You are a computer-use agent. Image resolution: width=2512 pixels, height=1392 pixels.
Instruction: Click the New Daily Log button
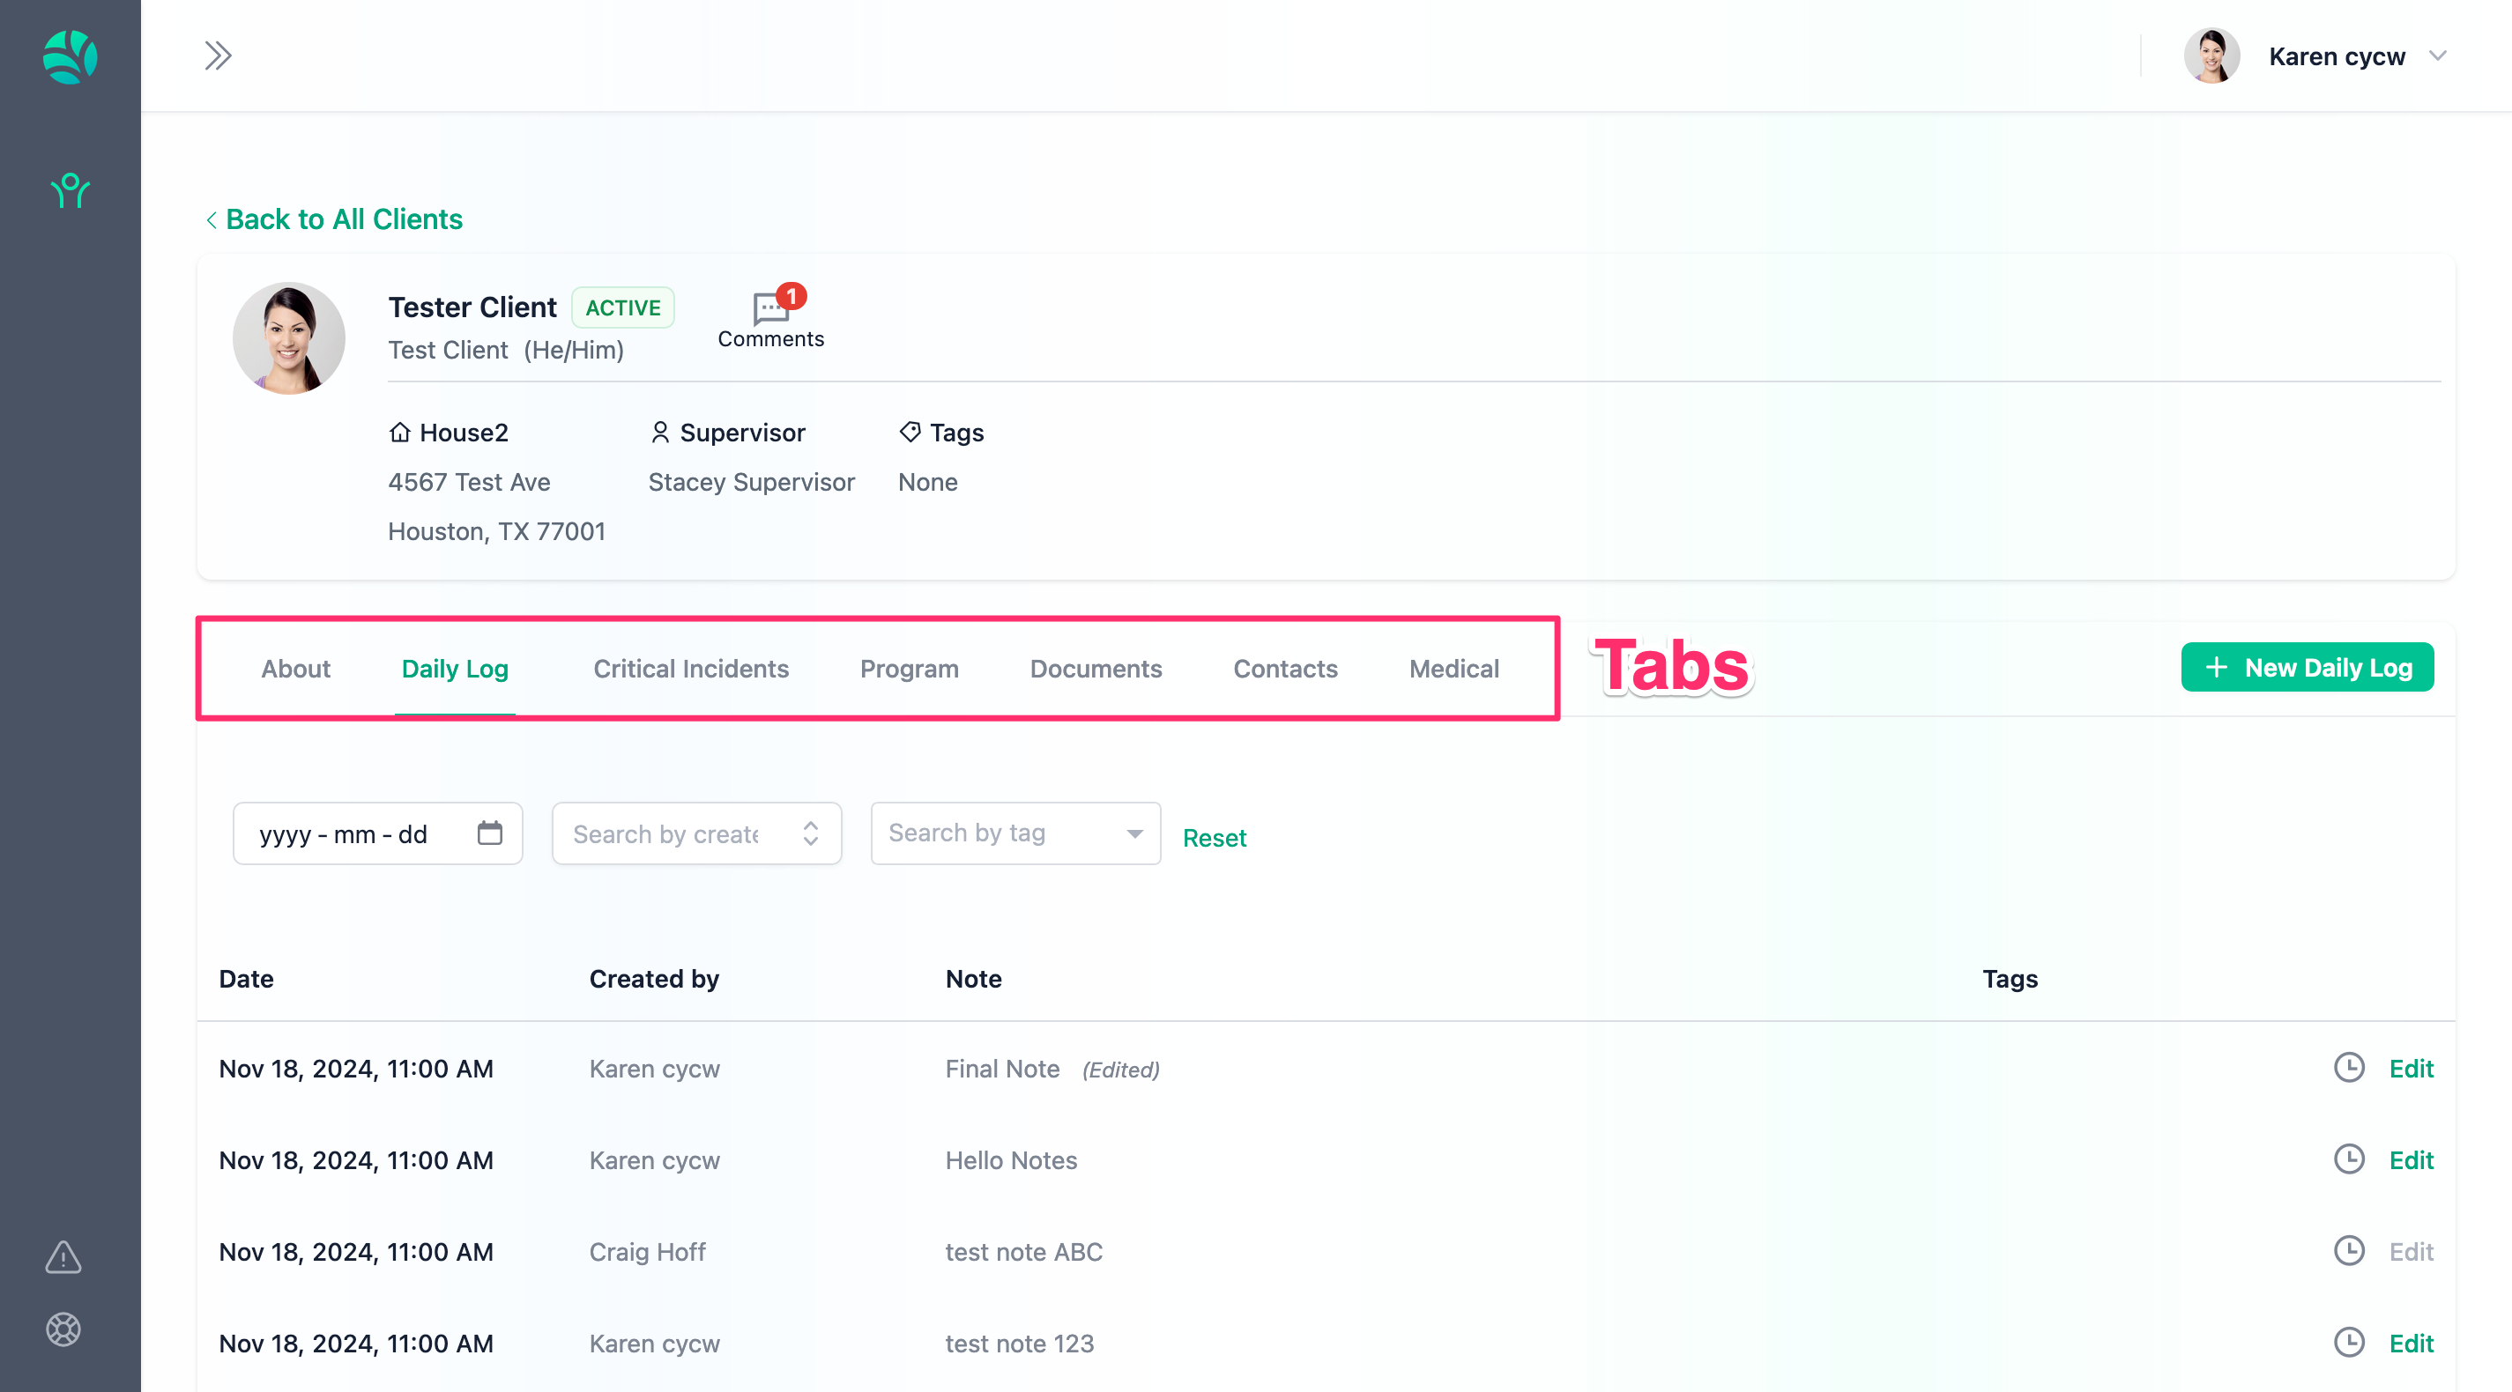point(2307,668)
